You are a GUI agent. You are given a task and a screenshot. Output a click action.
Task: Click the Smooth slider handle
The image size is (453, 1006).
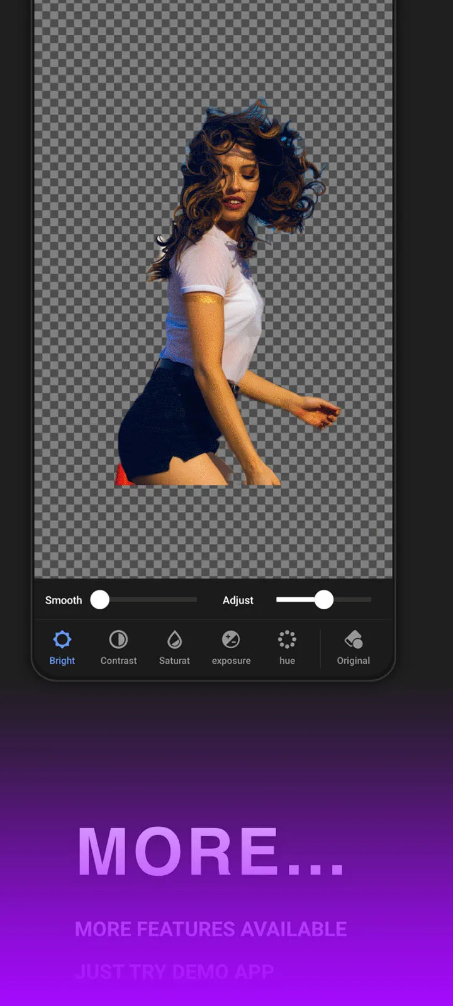click(99, 600)
